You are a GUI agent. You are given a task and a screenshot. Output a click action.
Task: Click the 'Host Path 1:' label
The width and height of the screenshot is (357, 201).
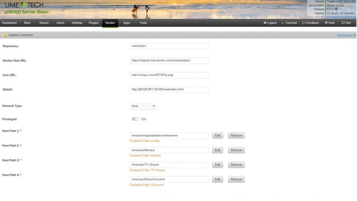[x=11, y=131]
